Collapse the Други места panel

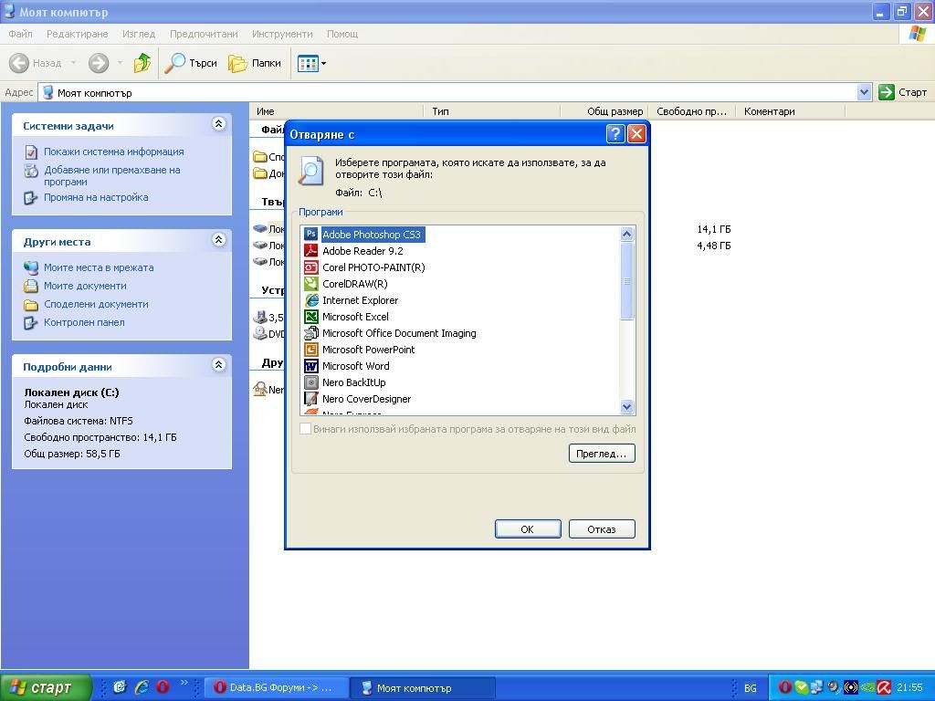[218, 240]
